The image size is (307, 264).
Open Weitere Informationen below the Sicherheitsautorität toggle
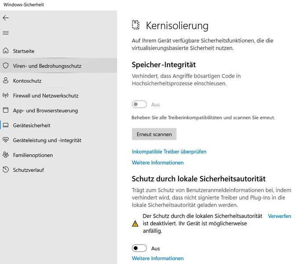(157, 258)
